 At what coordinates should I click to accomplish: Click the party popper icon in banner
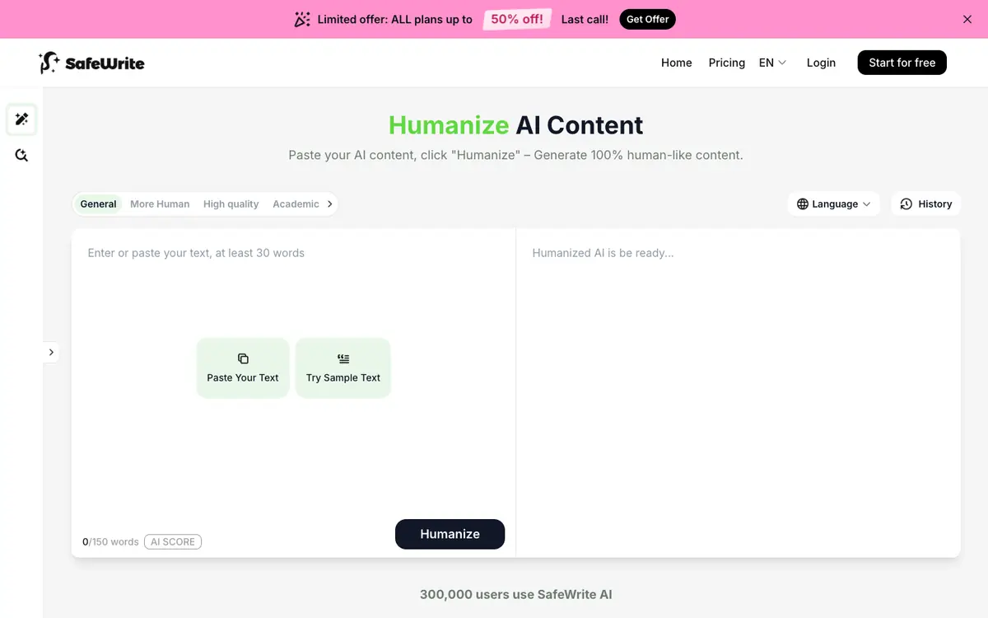click(302, 19)
